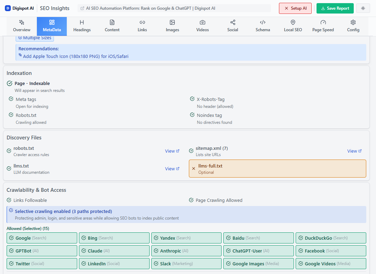Open the Images tab
Image resolution: width=376 pixels, height=274 pixels.
[173, 26]
